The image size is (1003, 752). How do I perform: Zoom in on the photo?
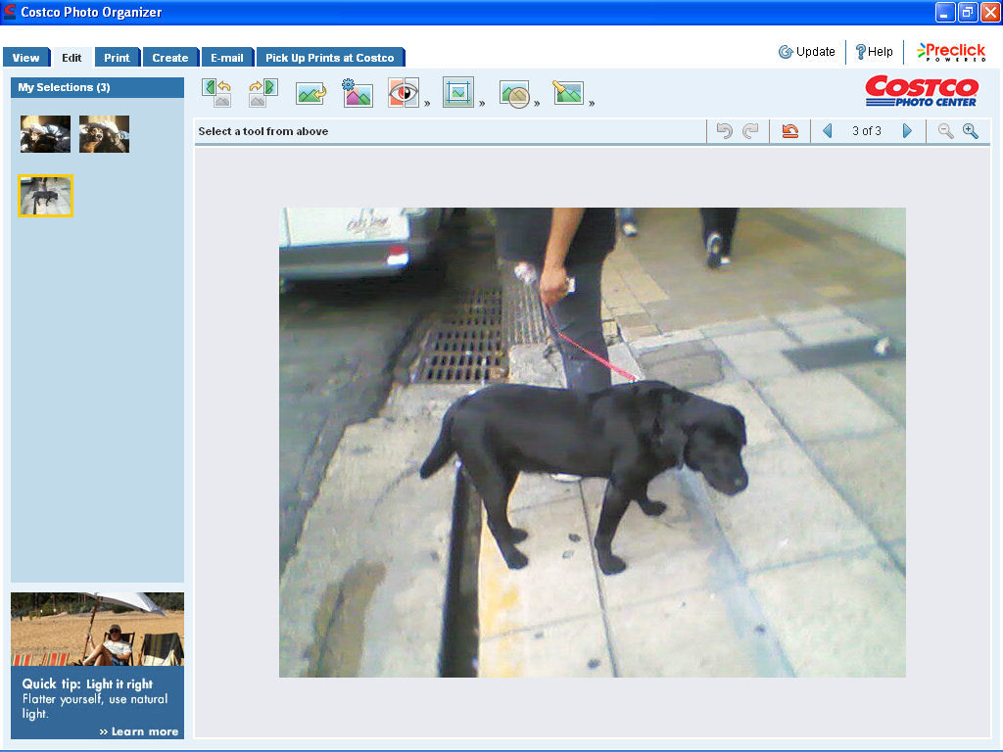[971, 131]
